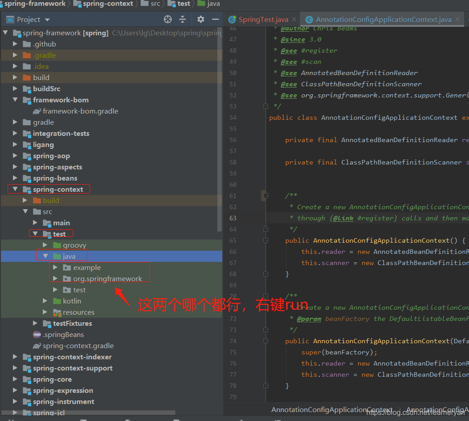Select testFixtures folder
The image size is (469, 421).
point(72,323)
